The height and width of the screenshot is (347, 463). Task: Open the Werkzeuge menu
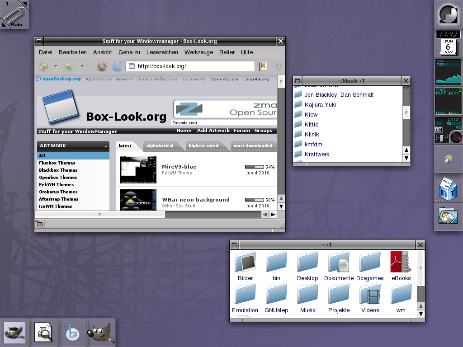point(199,52)
